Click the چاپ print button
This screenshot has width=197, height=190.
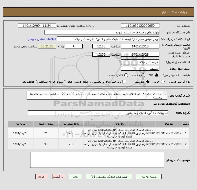[x=75, y=177]
